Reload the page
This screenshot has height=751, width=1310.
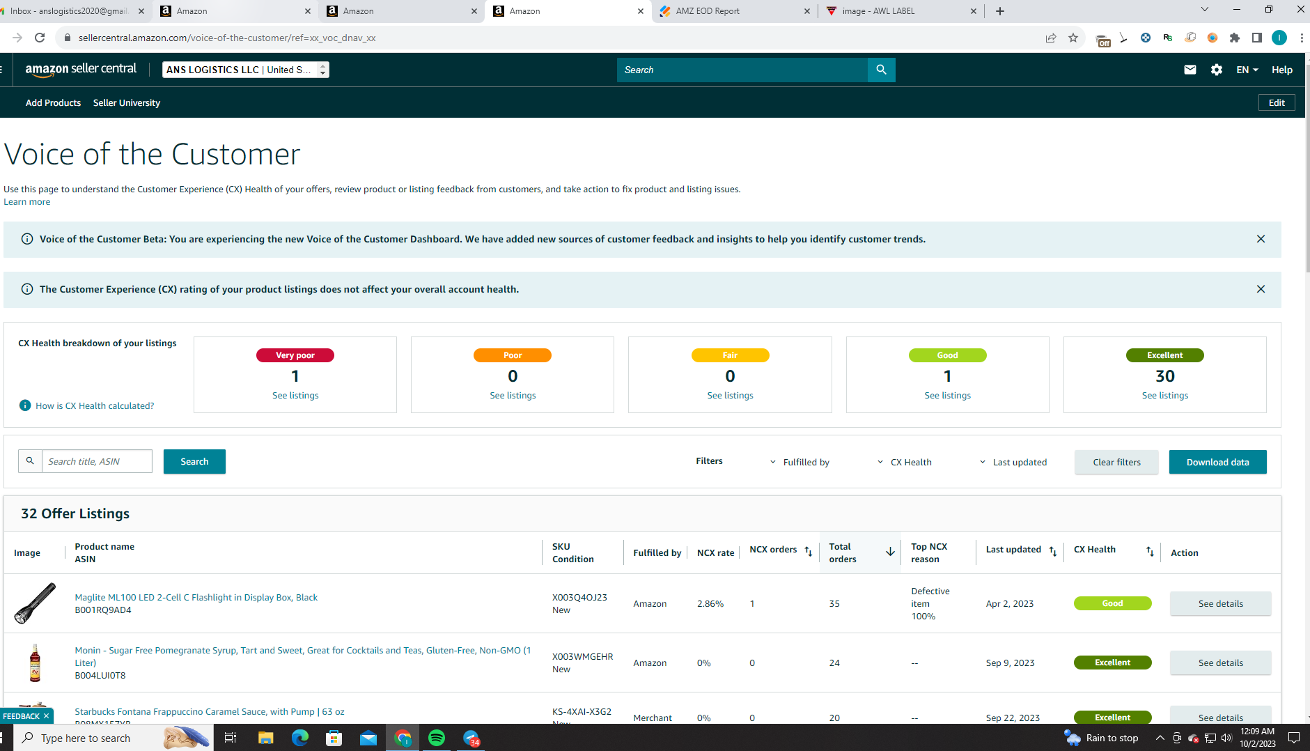point(40,38)
